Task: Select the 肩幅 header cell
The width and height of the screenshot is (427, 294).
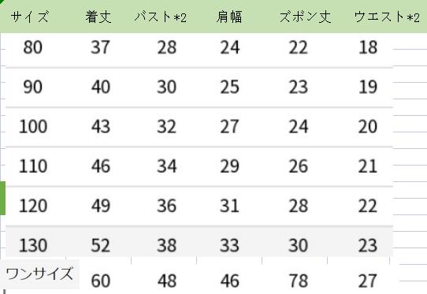Action: (x=229, y=17)
